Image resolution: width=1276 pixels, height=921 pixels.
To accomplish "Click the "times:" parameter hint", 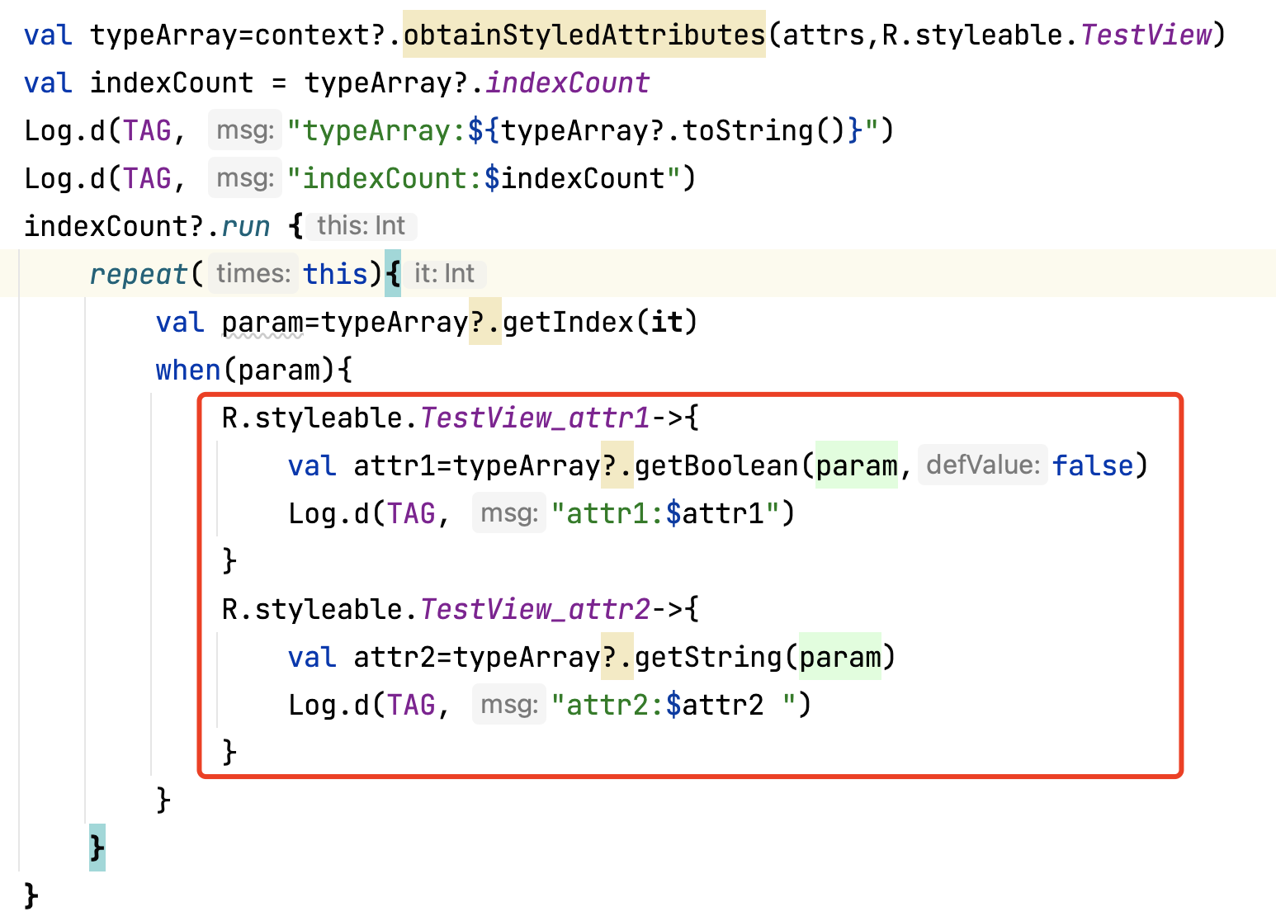I will (x=253, y=274).
